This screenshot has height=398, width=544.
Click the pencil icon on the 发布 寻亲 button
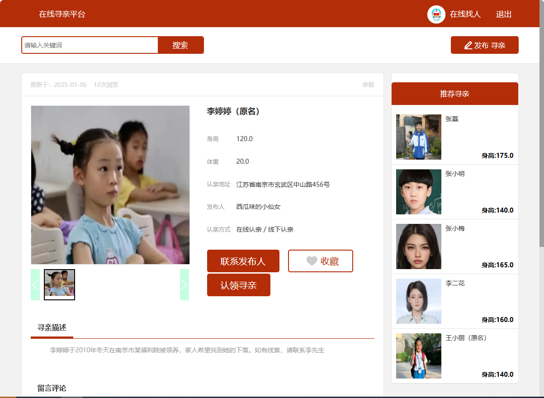468,45
